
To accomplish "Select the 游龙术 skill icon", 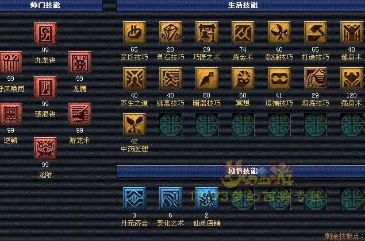I will pyautogui.click(x=80, y=114).
